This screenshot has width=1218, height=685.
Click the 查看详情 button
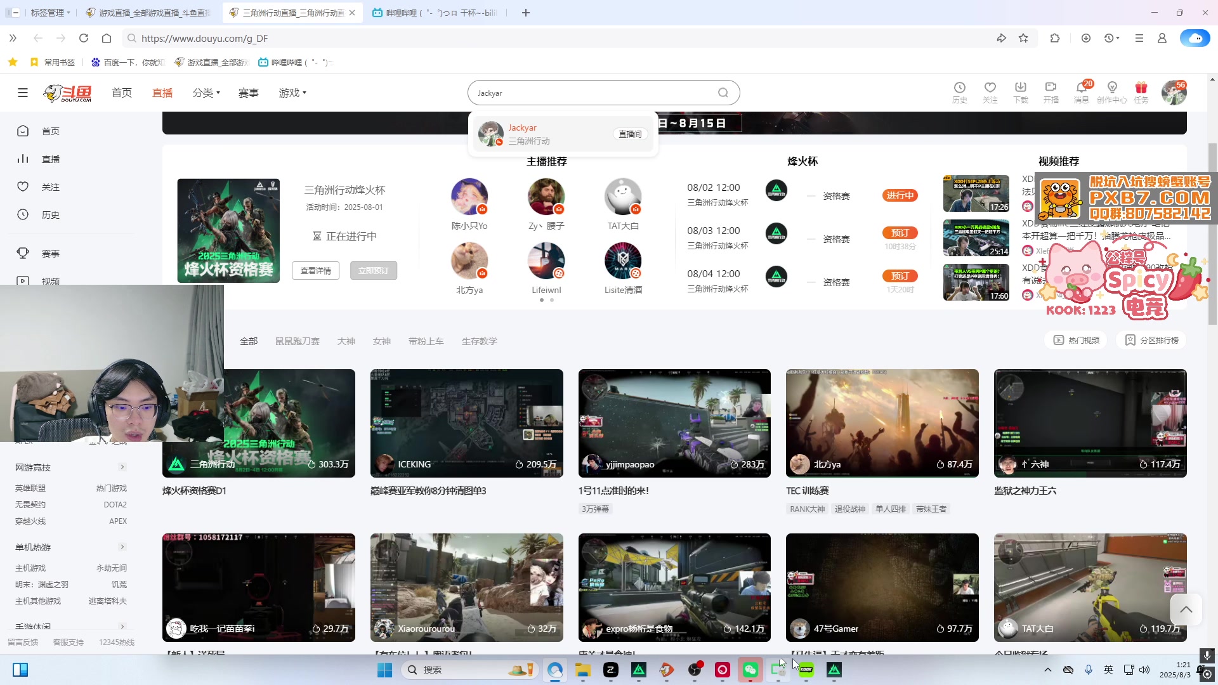click(x=316, y=271)
